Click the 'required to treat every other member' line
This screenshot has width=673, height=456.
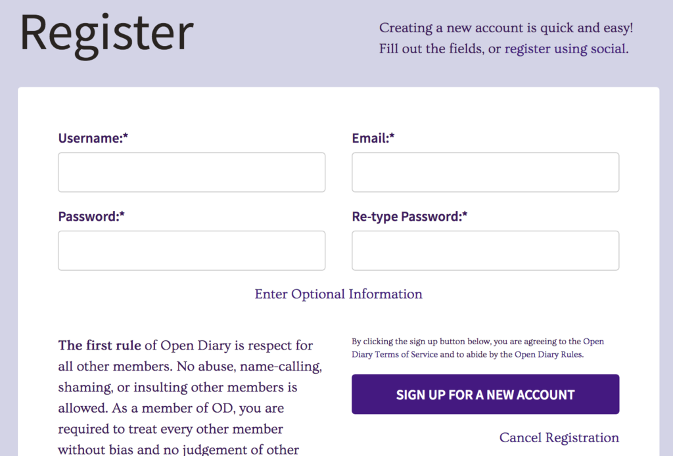[170, 429]
